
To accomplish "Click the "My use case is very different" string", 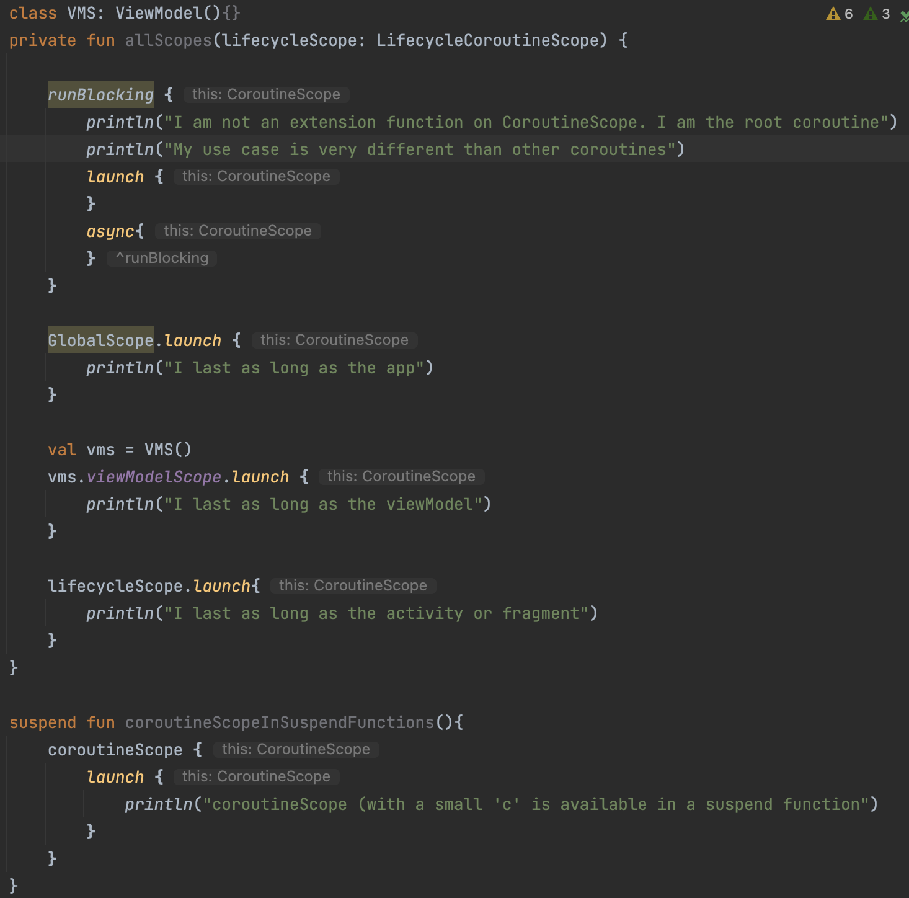I will (420, 149).
